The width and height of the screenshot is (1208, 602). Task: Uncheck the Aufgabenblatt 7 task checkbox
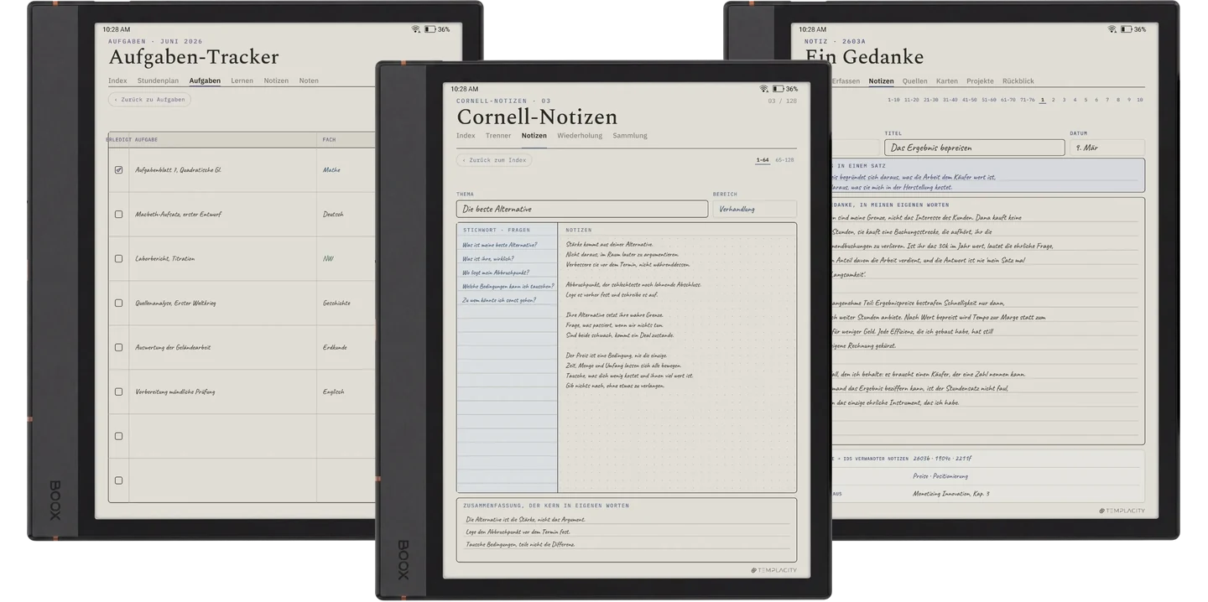click(x=118, y=170)
